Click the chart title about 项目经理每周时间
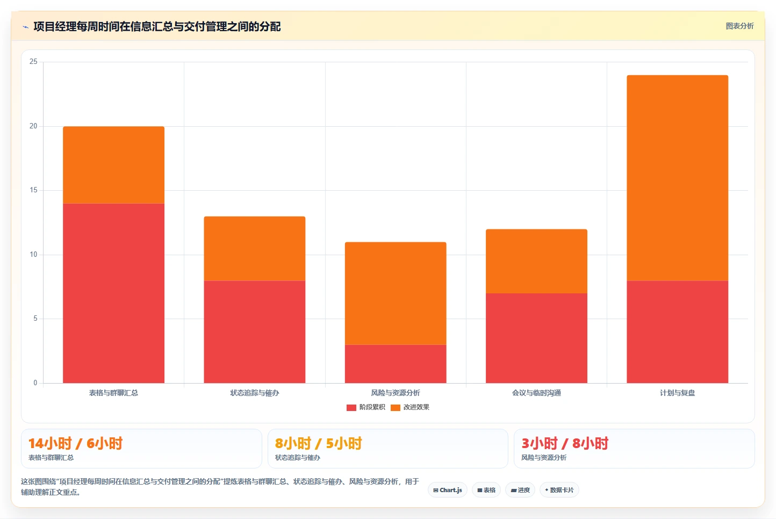 157,27
